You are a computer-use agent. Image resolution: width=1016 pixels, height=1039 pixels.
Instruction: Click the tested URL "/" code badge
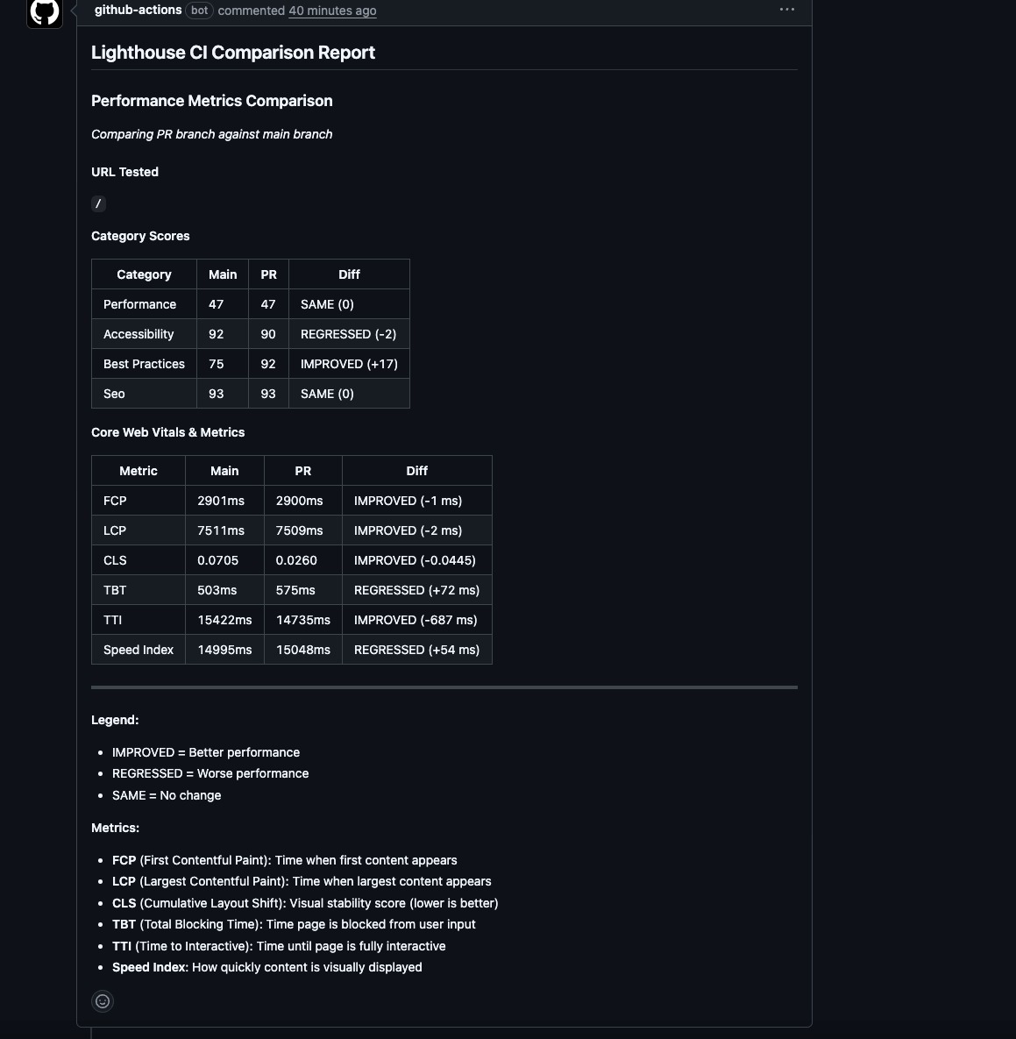point(98,203)
